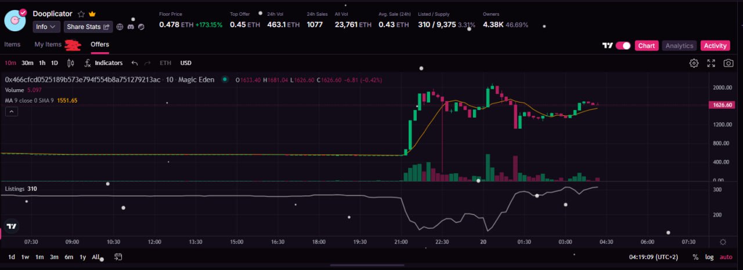
Task: Toggle log scale on the chart
Action: 709,257
